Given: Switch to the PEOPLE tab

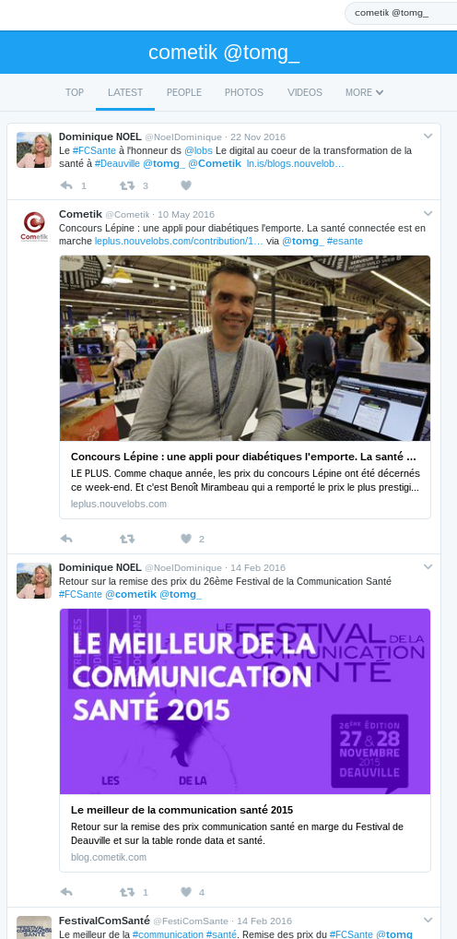Looking at the screenshot, I should 184,92.
